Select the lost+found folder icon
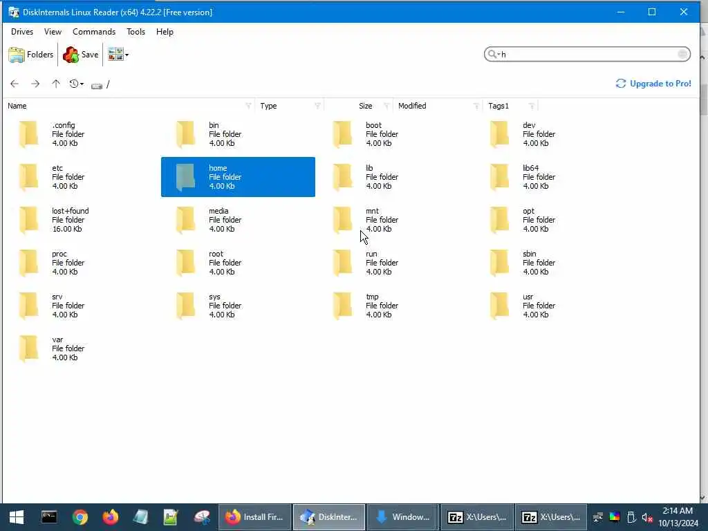Screen dimensions: 708x531 [x=29, y=220]
